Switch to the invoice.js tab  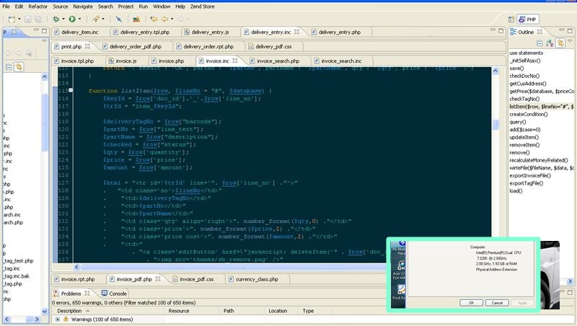[x=125, y=61]
